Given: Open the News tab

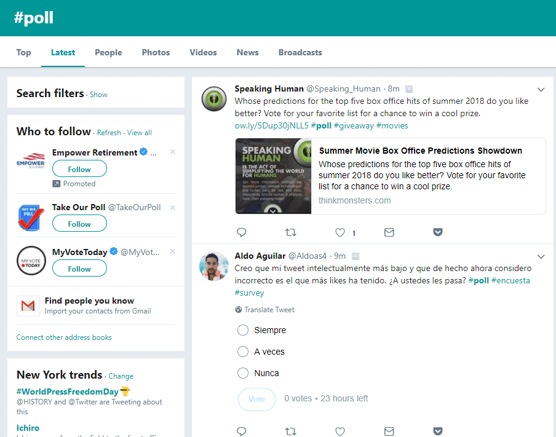Looking at the screenshot, I should pos(247,52).
